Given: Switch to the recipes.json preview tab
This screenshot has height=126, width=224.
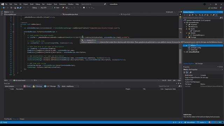Looking at the screenshot, I should click(x=169, y=12).
